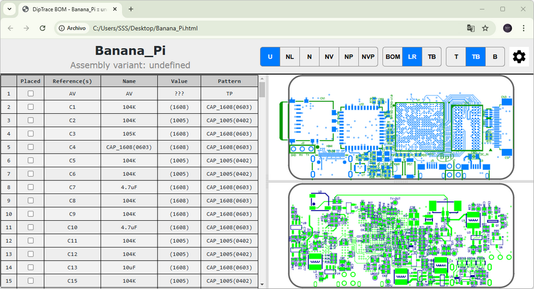Check the Placed box for C5
This screenshot has height=289, width=534.
[x=31, y=160]
